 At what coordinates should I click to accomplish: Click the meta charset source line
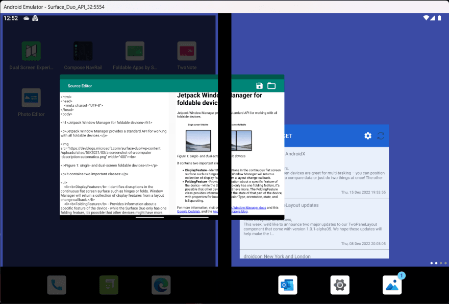pyautogui.click(x=83, y=105)
